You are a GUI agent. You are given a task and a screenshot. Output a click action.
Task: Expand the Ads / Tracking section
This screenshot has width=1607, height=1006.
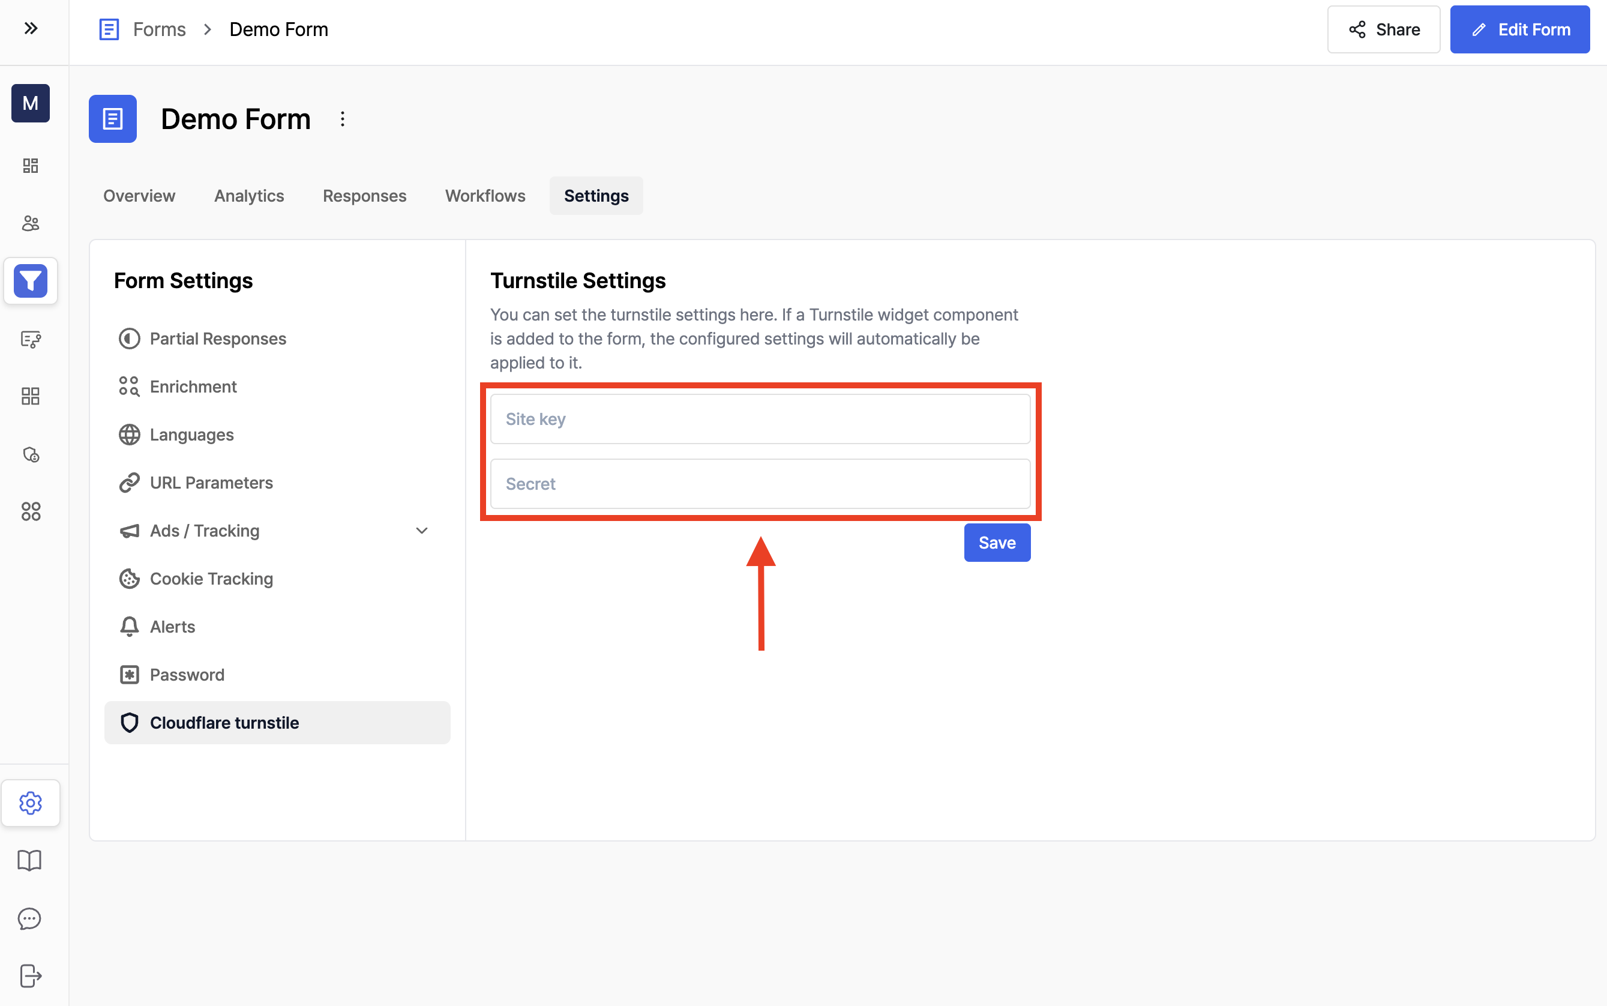(422, 530)
